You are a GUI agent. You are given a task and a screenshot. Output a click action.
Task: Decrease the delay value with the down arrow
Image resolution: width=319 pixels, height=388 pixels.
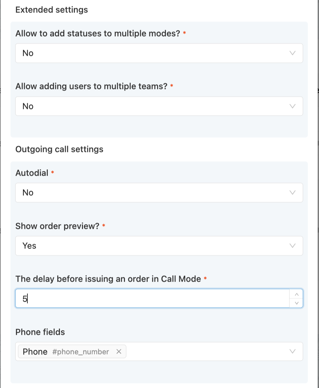(296, 303)
